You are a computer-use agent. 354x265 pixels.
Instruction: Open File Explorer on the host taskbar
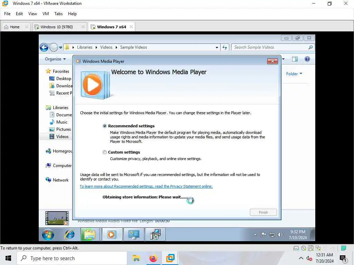coord(136,258)
